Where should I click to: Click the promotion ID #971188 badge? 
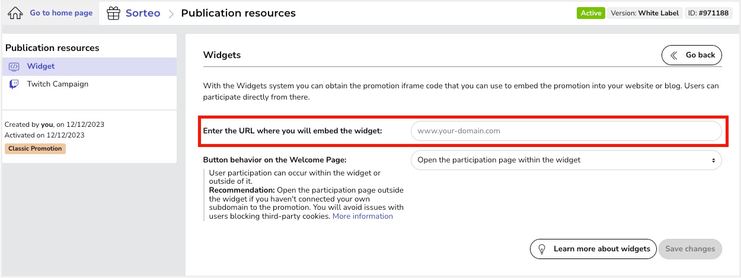[x=708, y=13]
